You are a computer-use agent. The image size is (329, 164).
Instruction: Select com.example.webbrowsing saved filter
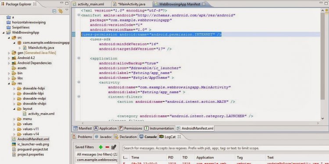point(97,160)
